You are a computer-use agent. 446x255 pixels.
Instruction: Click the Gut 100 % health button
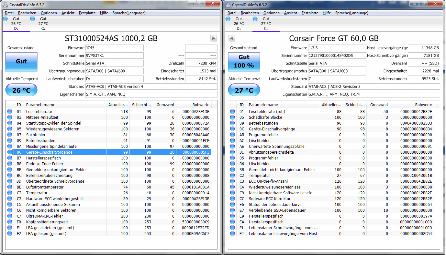click(x=244, y=62)
